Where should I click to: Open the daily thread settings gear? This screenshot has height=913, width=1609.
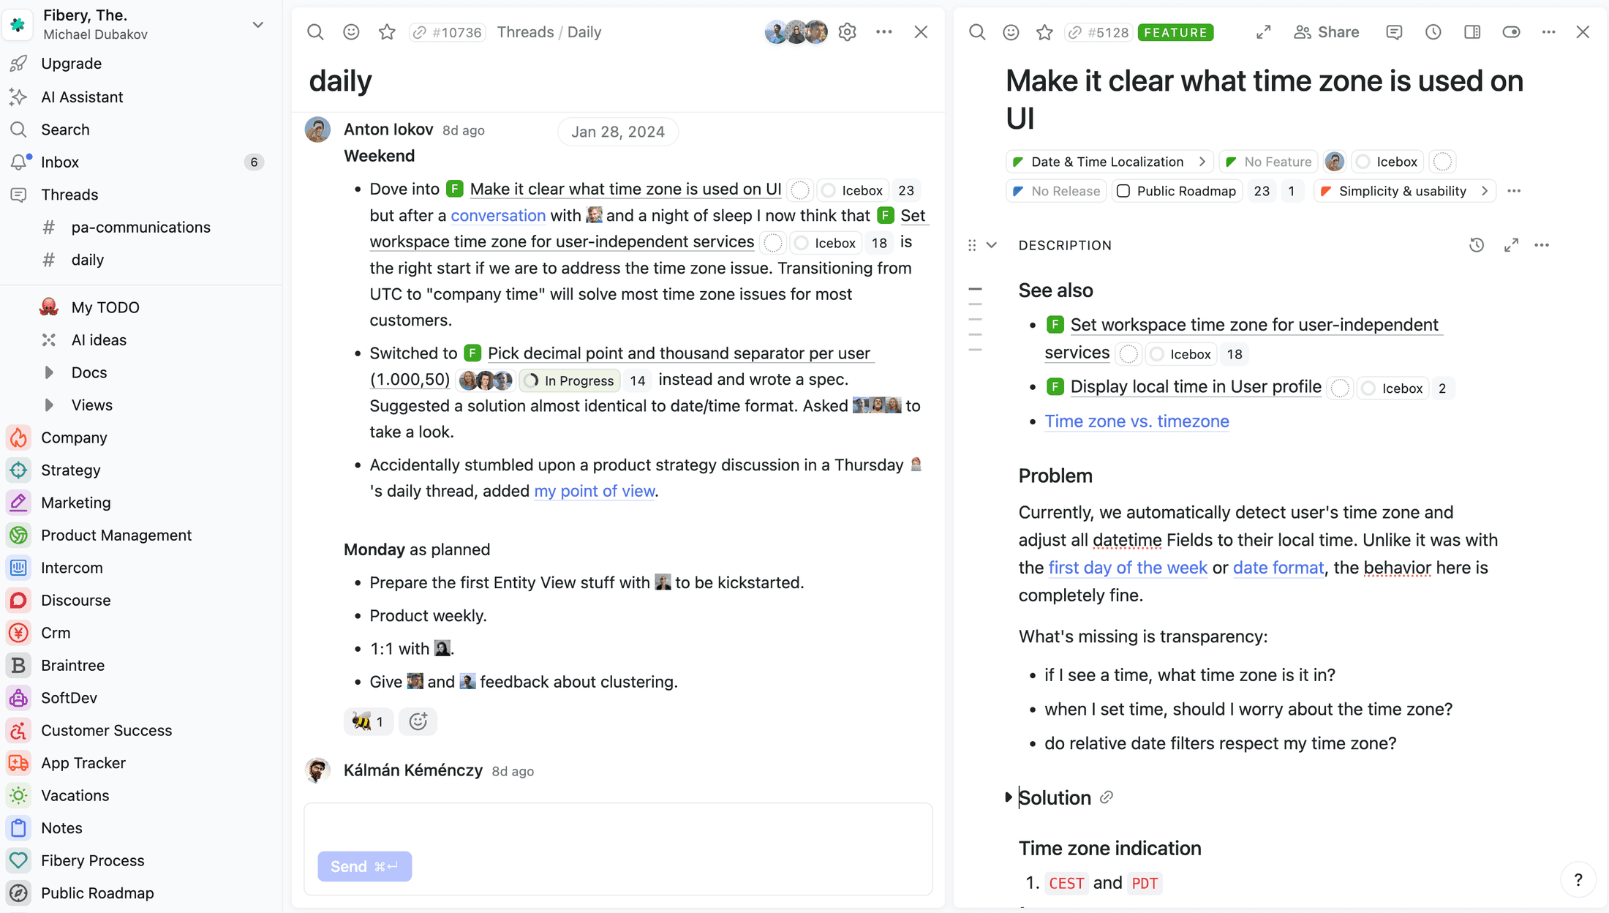(847, 32)
